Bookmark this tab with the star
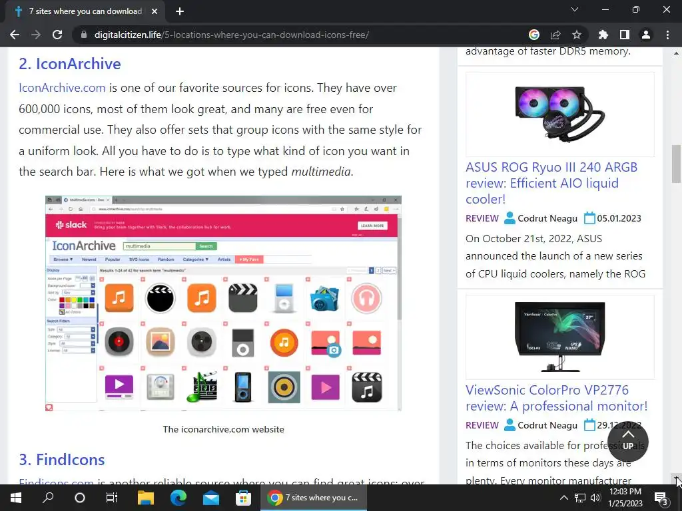682x511 pixels. [577, 35]
